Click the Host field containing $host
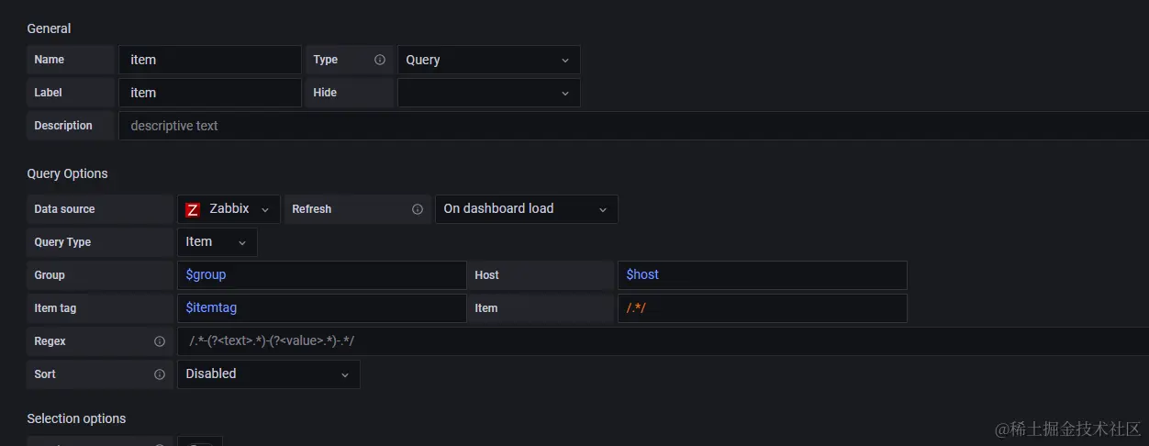The height and width of the screenshot is (446, 1149). tap(763, 275)
